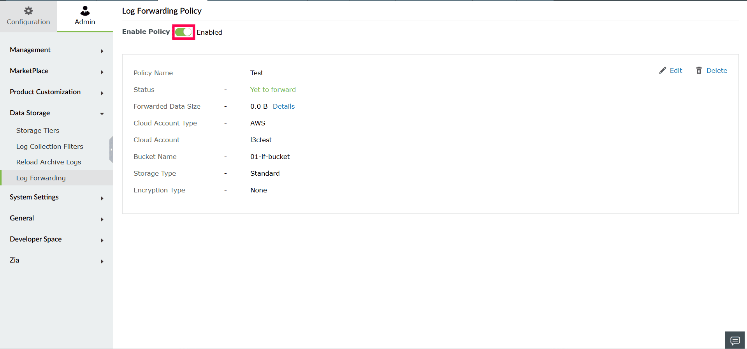Open the Developer Space menu label
Viewport: 747px width, 349px height.
point(36,239)
